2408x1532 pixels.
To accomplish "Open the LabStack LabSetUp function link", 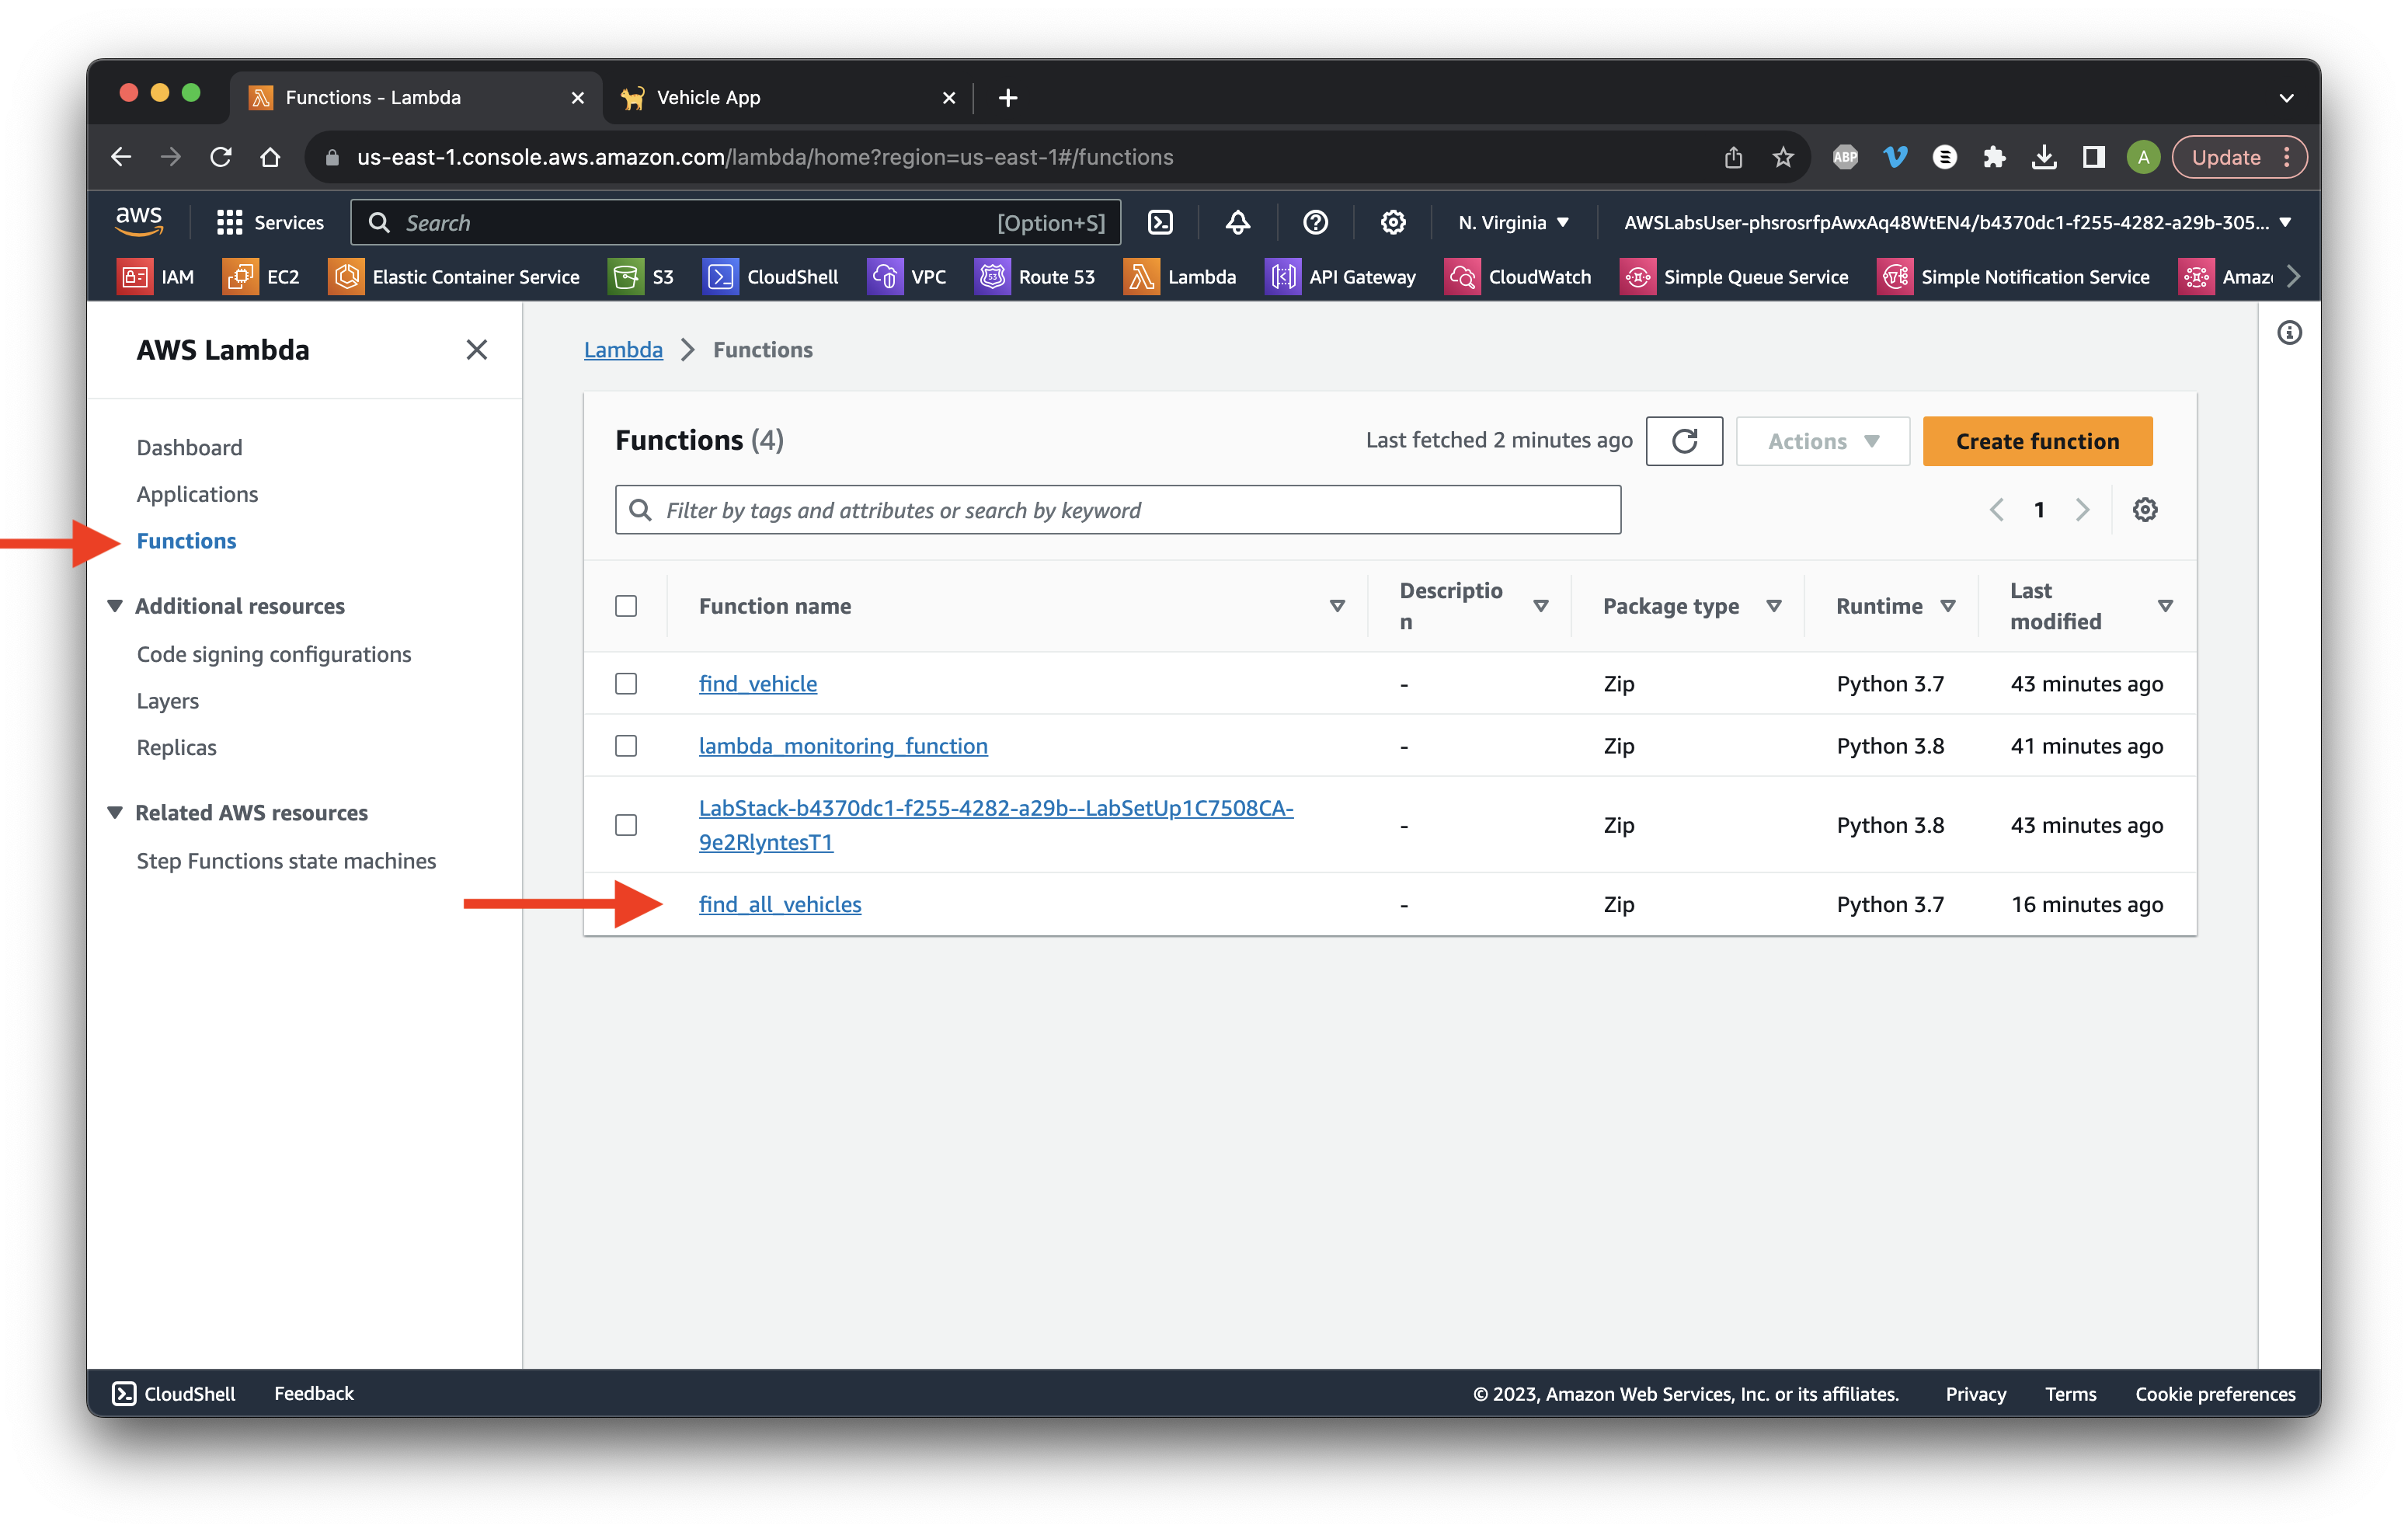I will click(996, 825).
